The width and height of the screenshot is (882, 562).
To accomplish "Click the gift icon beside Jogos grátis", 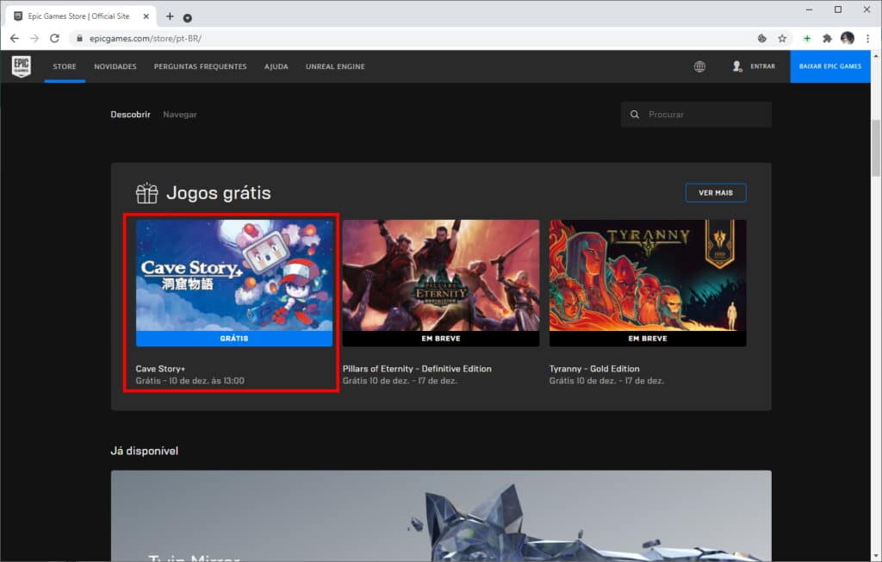I will tap(146, 193).
